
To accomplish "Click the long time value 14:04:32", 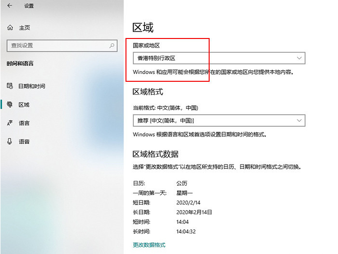I will pos(186,231).
